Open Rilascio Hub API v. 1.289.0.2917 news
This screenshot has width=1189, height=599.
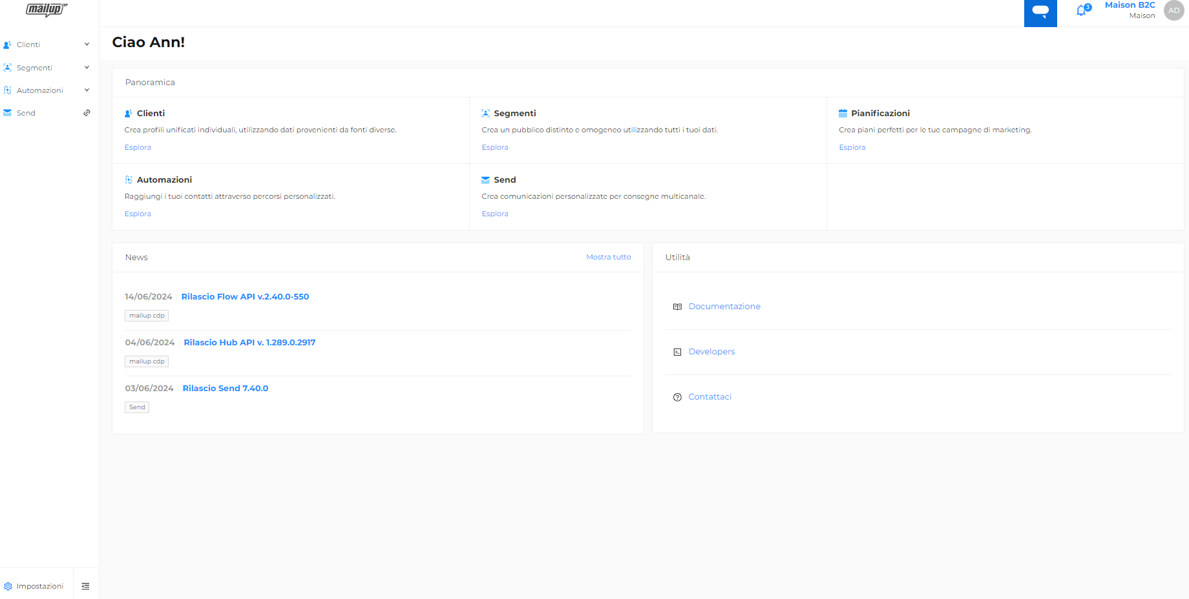(x=249, y=343)
